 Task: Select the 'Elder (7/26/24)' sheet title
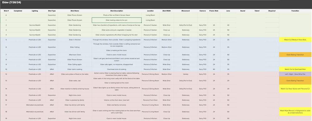12,2
